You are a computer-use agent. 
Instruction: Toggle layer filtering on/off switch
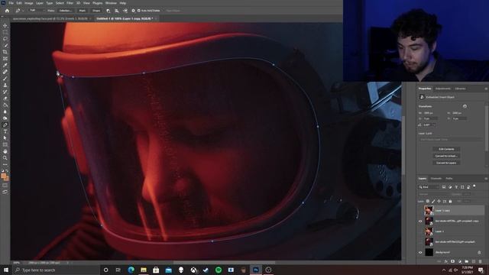(x=474, y=186)
